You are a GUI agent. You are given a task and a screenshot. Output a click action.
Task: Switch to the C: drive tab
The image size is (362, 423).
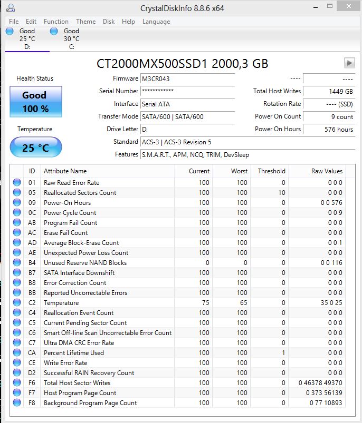click(x=72, y=39)
